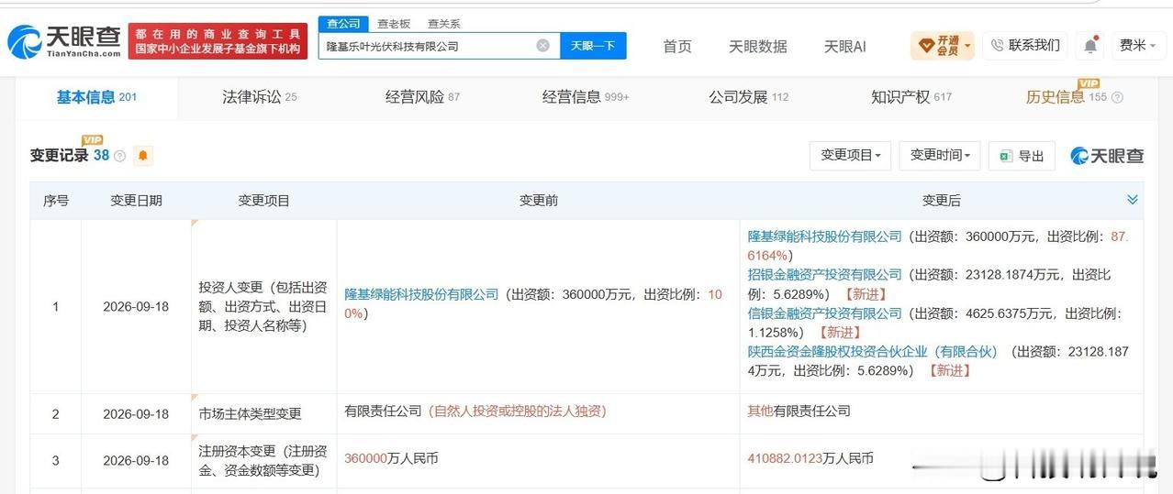
Task: Open the 开通会员 membership dropdown
Action: coord(943,45)
